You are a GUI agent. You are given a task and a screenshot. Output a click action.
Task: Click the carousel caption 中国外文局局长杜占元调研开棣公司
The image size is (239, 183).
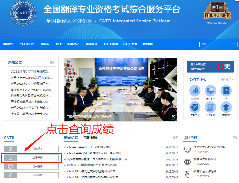coord(89,117)
